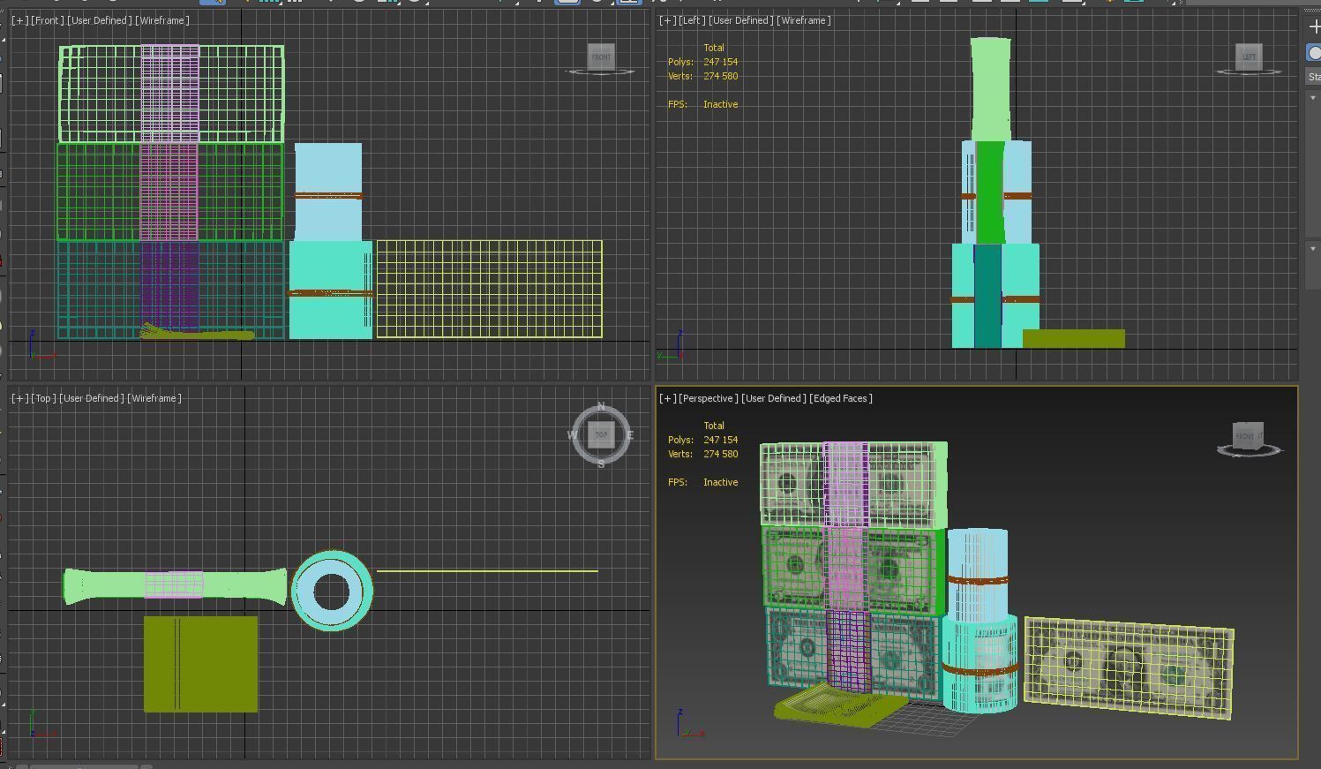Image resolution: width=1321 pixels, height=769 pixels.
Task: Select the thin yellow line in Top viewport
Action: (488, 571)
